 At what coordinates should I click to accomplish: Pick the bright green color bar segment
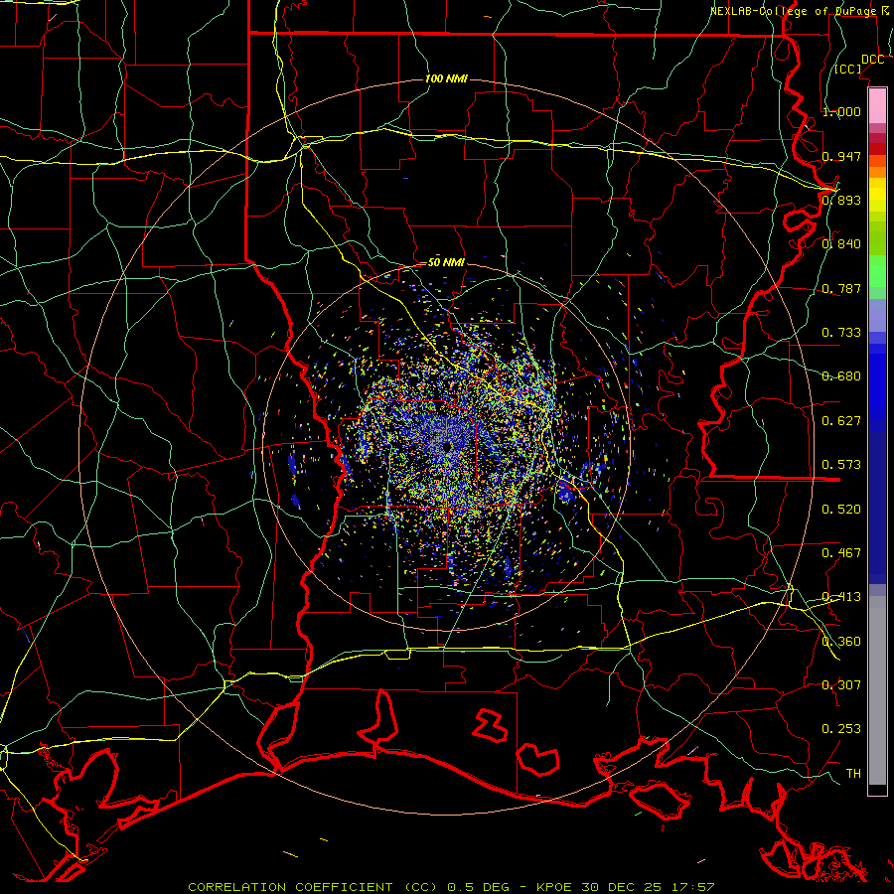[x=877, y=271]
